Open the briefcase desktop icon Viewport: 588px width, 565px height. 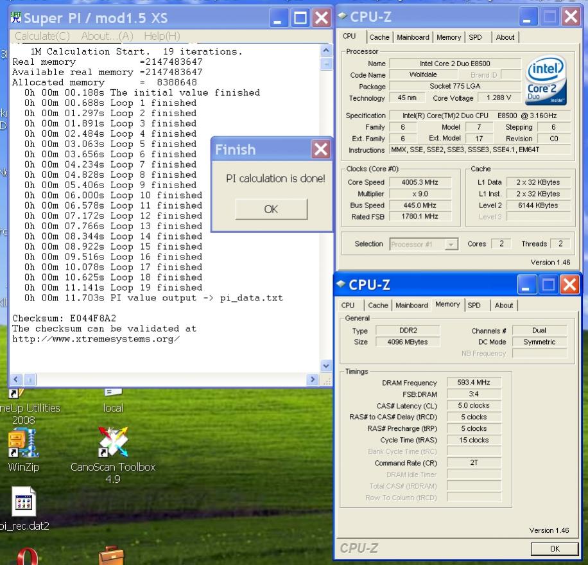[112, 556]
